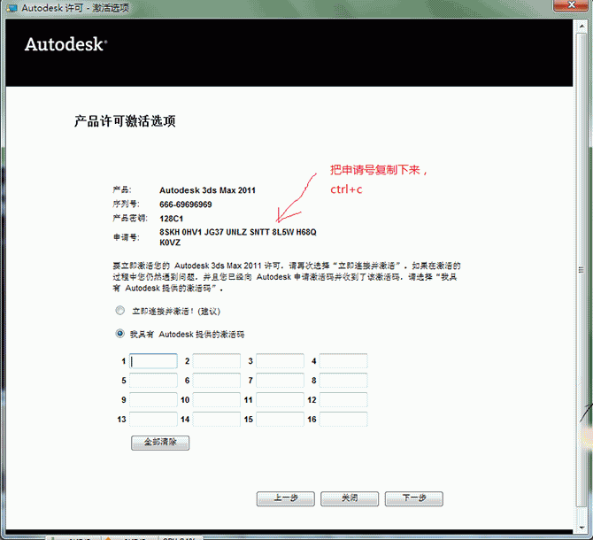Click activation code field 3
This screenshot has height=540, width=593.
point(280,361)
